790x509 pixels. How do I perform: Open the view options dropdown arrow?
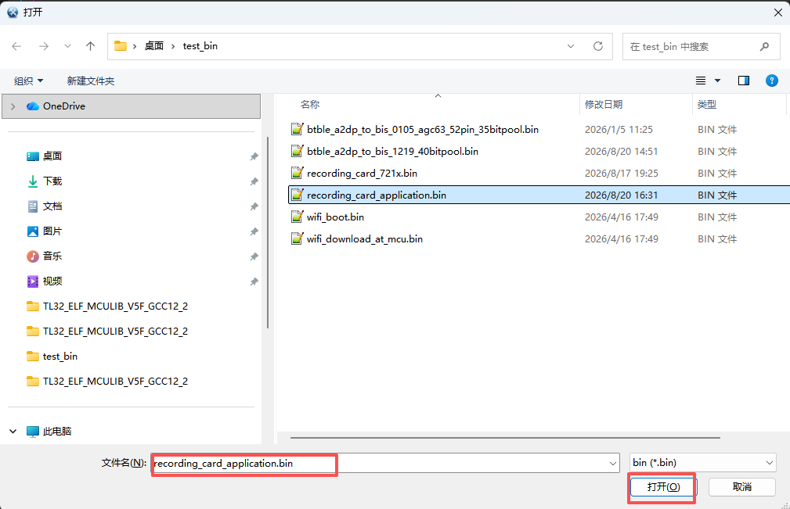pos(717,81)
